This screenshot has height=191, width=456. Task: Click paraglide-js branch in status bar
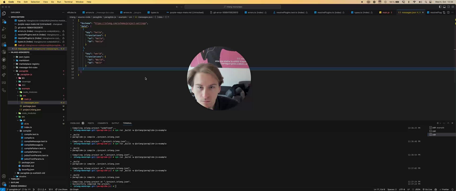pos(14,189)
